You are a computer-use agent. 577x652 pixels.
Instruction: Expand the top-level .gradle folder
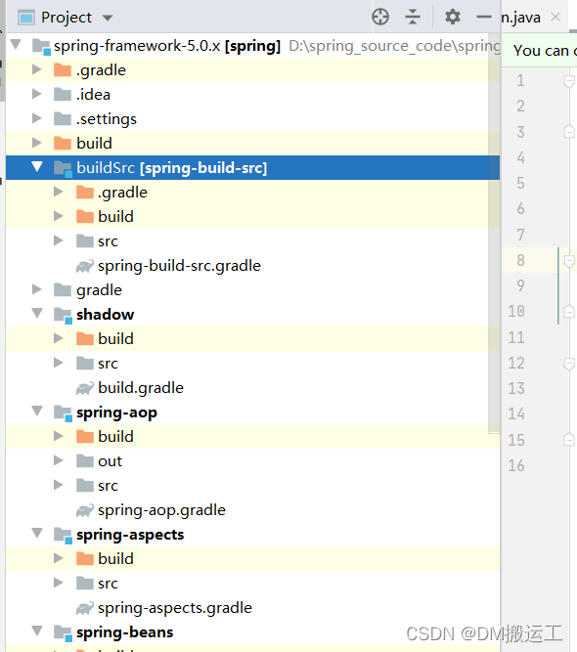pyautogui.click(x=37, y=69)
